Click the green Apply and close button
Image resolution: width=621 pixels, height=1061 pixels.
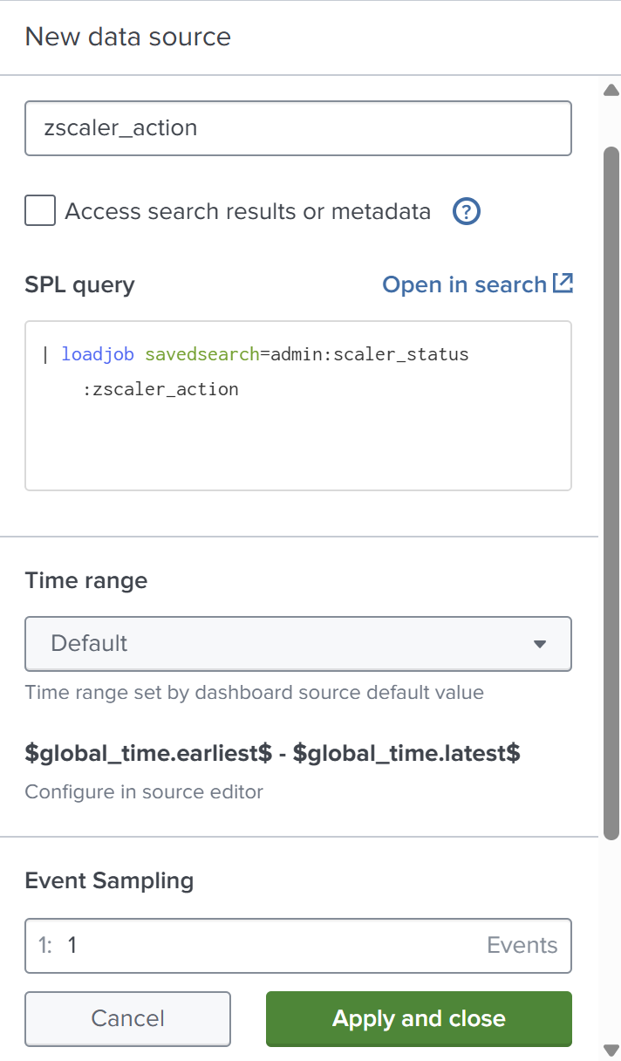point(419,1018)
